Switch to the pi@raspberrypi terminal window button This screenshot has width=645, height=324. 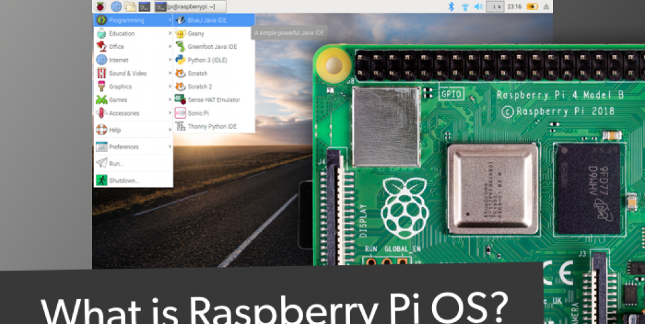coord(190,6)
